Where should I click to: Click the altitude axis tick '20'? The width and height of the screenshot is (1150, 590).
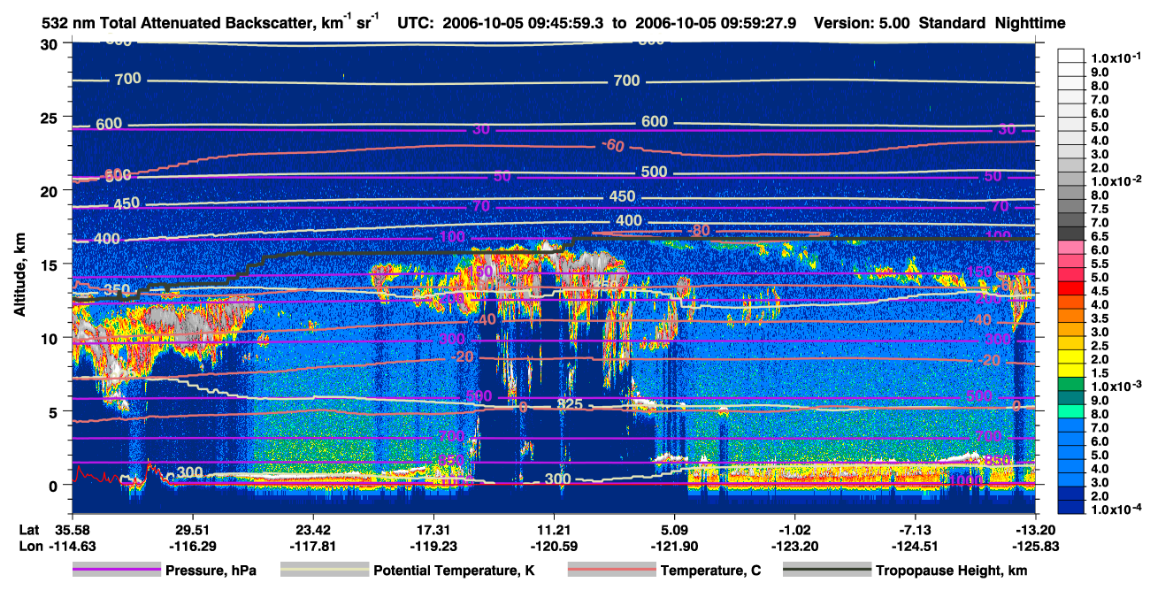coord(50,190)
